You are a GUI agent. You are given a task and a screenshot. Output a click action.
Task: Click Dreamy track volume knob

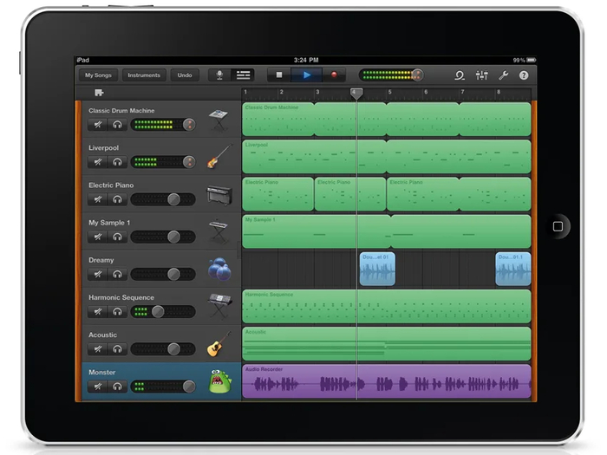pyautogui.click(x=173, y=274)
